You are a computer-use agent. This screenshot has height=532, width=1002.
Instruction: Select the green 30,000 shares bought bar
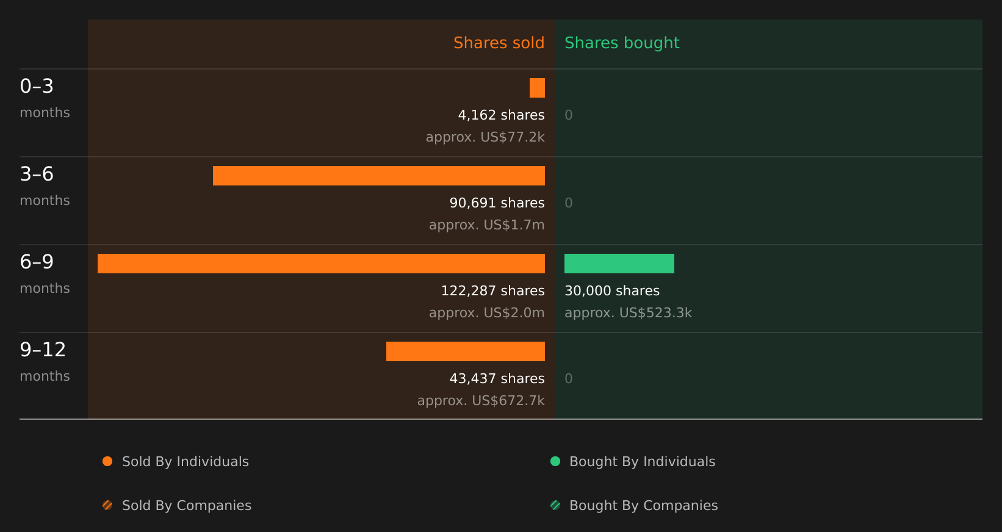point(619,264)
